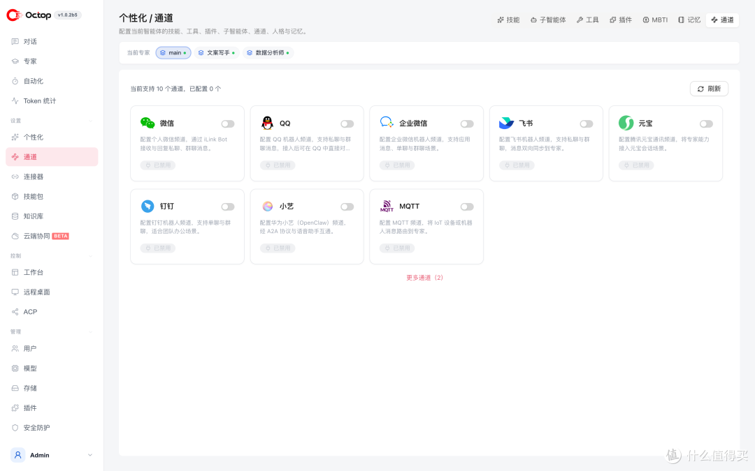Image resolution: width=755 pixels, height=471 pixels.
Task: Select the 数据分析师 expert chip
Action: (x=268, y=53)
